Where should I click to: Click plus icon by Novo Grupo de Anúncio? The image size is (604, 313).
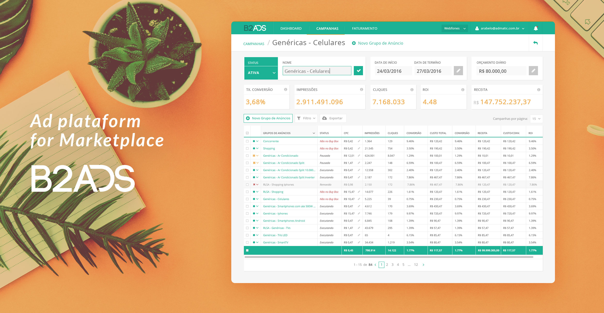tap(354, 43)
